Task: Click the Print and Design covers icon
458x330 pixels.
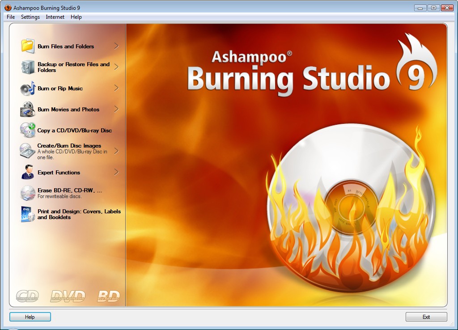Action: click(x=28, y=214)
